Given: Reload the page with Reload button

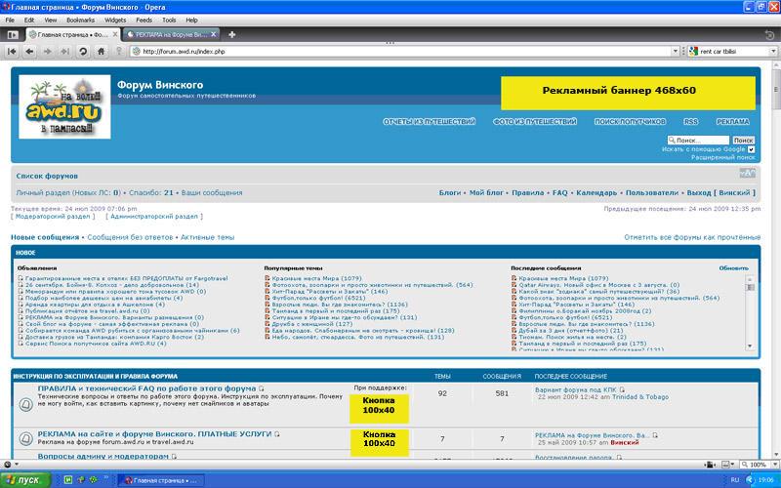Looking at the screenshot, I should tap(83, 52).
